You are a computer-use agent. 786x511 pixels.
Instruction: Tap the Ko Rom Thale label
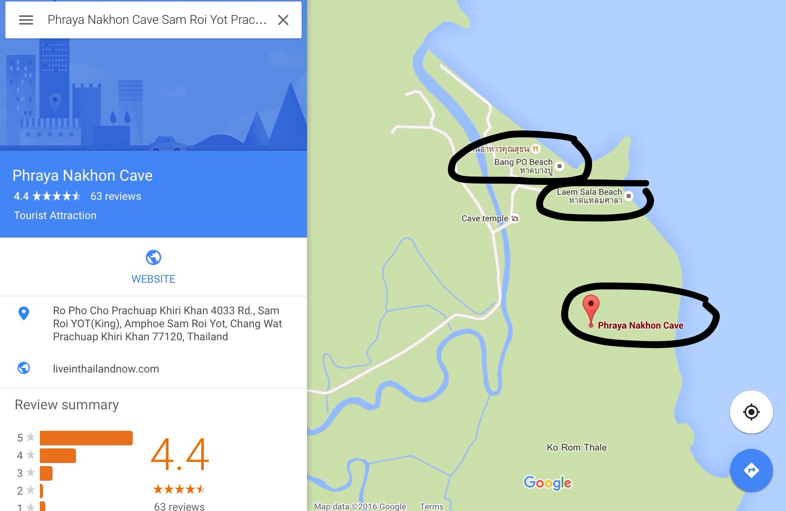[x=577, y=447]
